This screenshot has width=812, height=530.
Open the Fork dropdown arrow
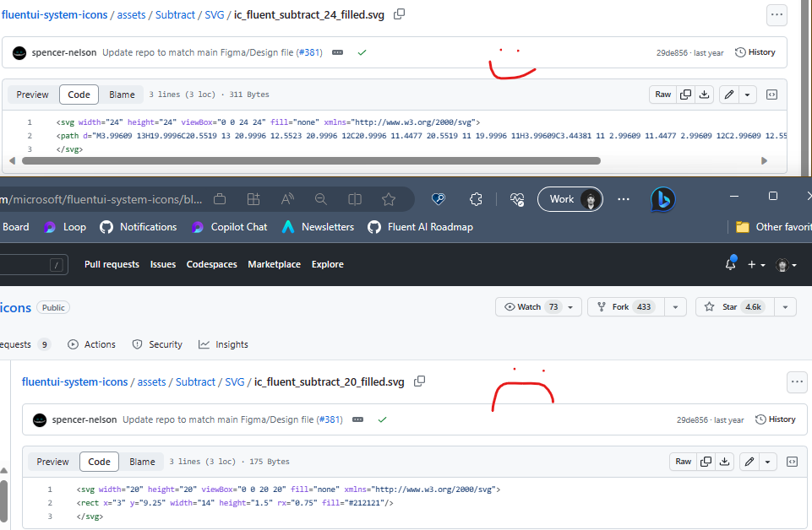pos(674,306)
